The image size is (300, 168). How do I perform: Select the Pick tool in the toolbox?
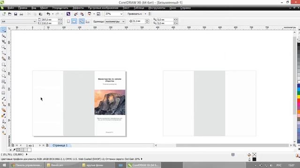click(x=3, y=30)
